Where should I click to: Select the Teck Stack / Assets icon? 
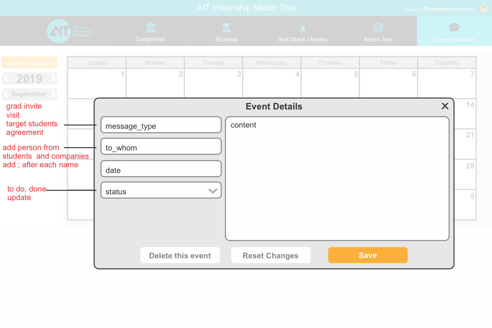coord(302,28)
